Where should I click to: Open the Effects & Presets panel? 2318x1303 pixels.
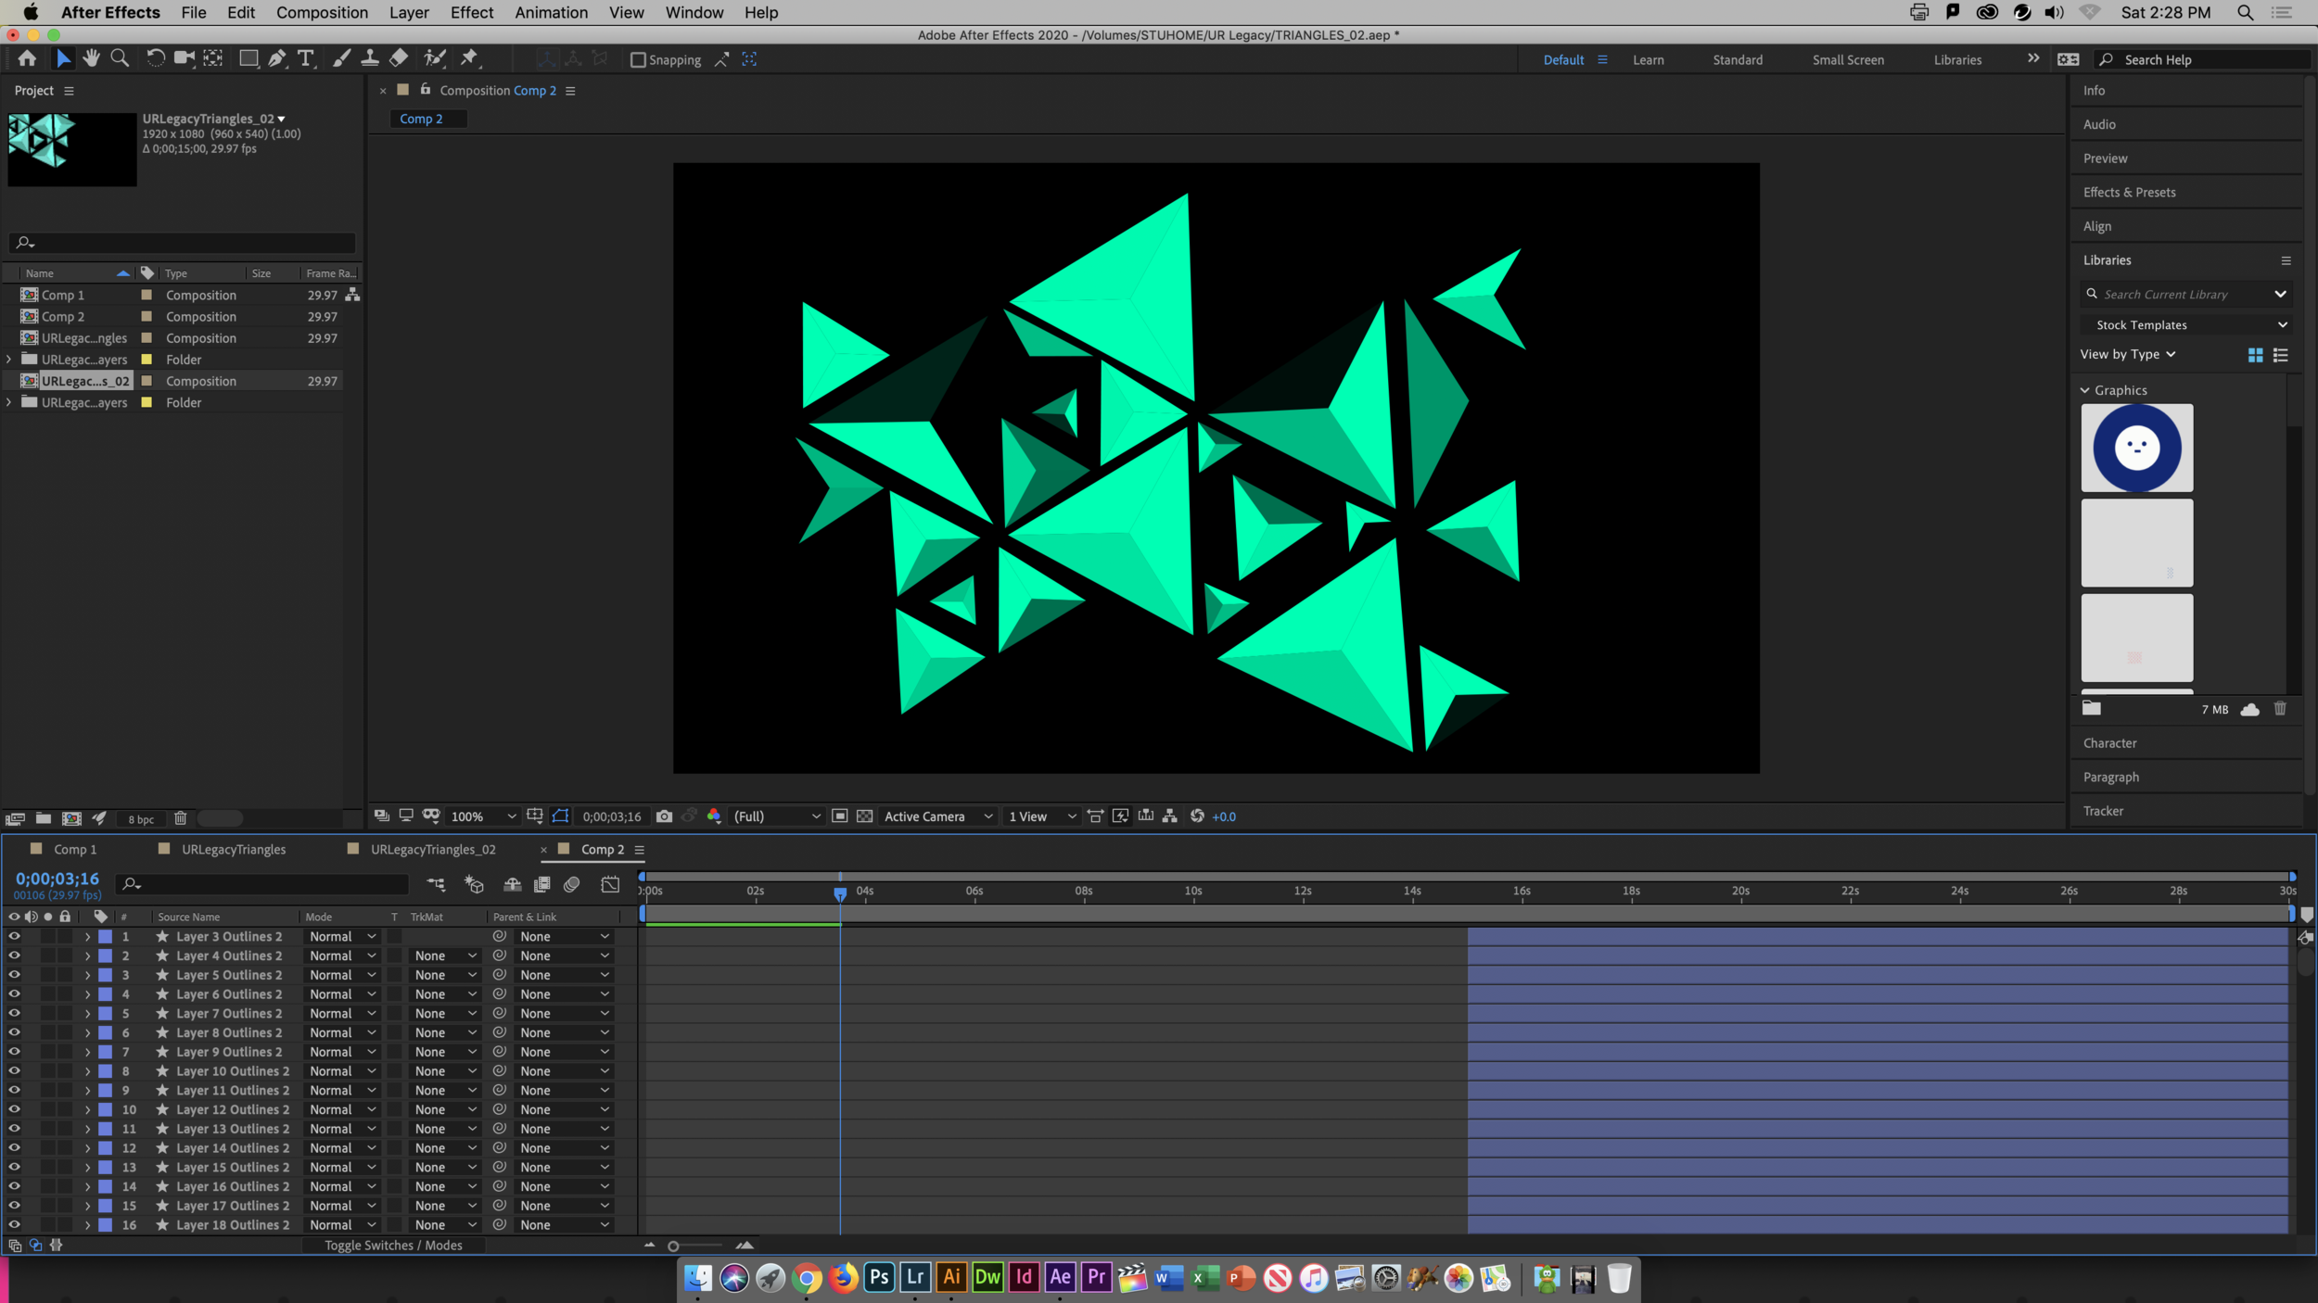tap(2129, 193)
